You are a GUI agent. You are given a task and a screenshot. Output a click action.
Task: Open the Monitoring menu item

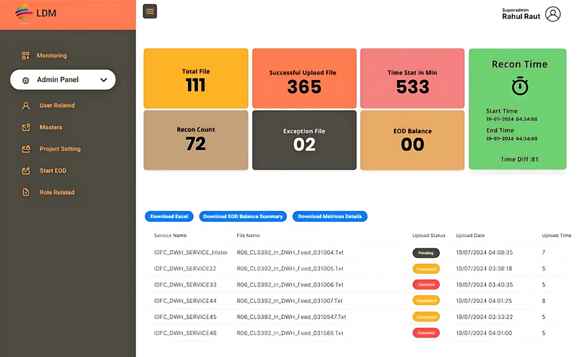(51, 55)
